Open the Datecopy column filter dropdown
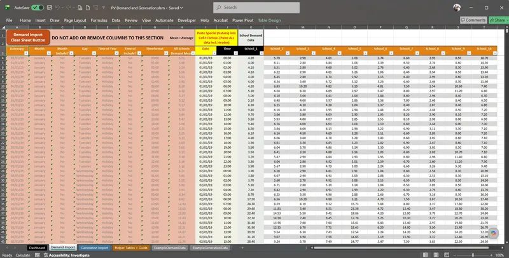This screenshot has width=509, height=258. tap(26, 53)
